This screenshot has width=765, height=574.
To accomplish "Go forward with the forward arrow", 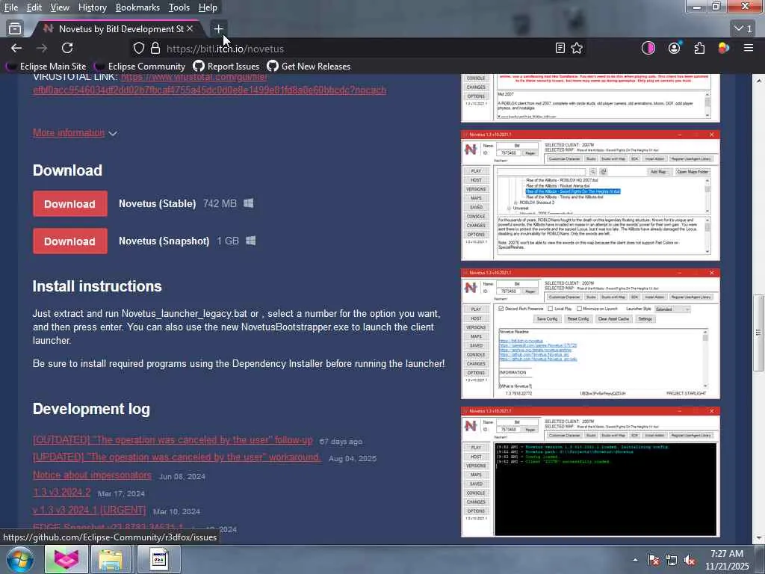I will coord(42,48).
